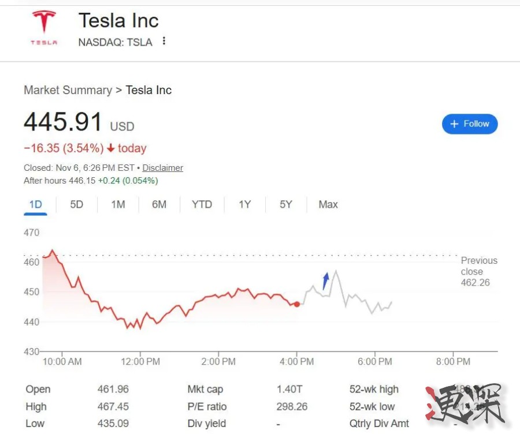Switch to the 5D chart tab
Viewport: 520px width, 434px height.
coord(76,204)
